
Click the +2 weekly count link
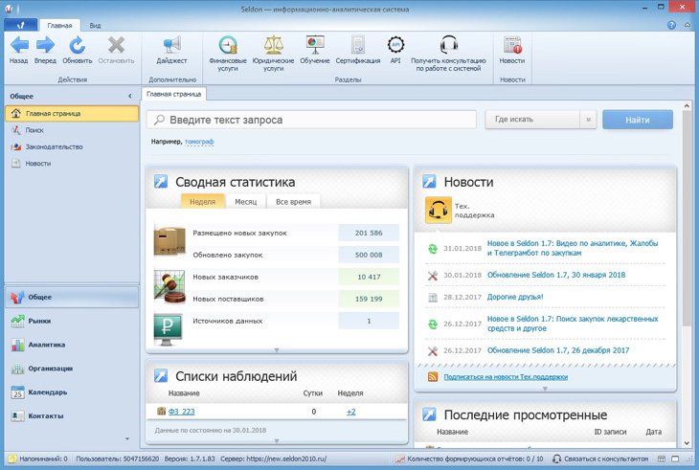point(351,412)
